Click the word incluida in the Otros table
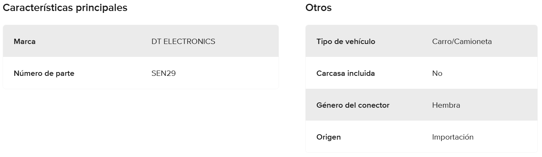This screenshot has width=542, height=157. (x=360, y=74)
